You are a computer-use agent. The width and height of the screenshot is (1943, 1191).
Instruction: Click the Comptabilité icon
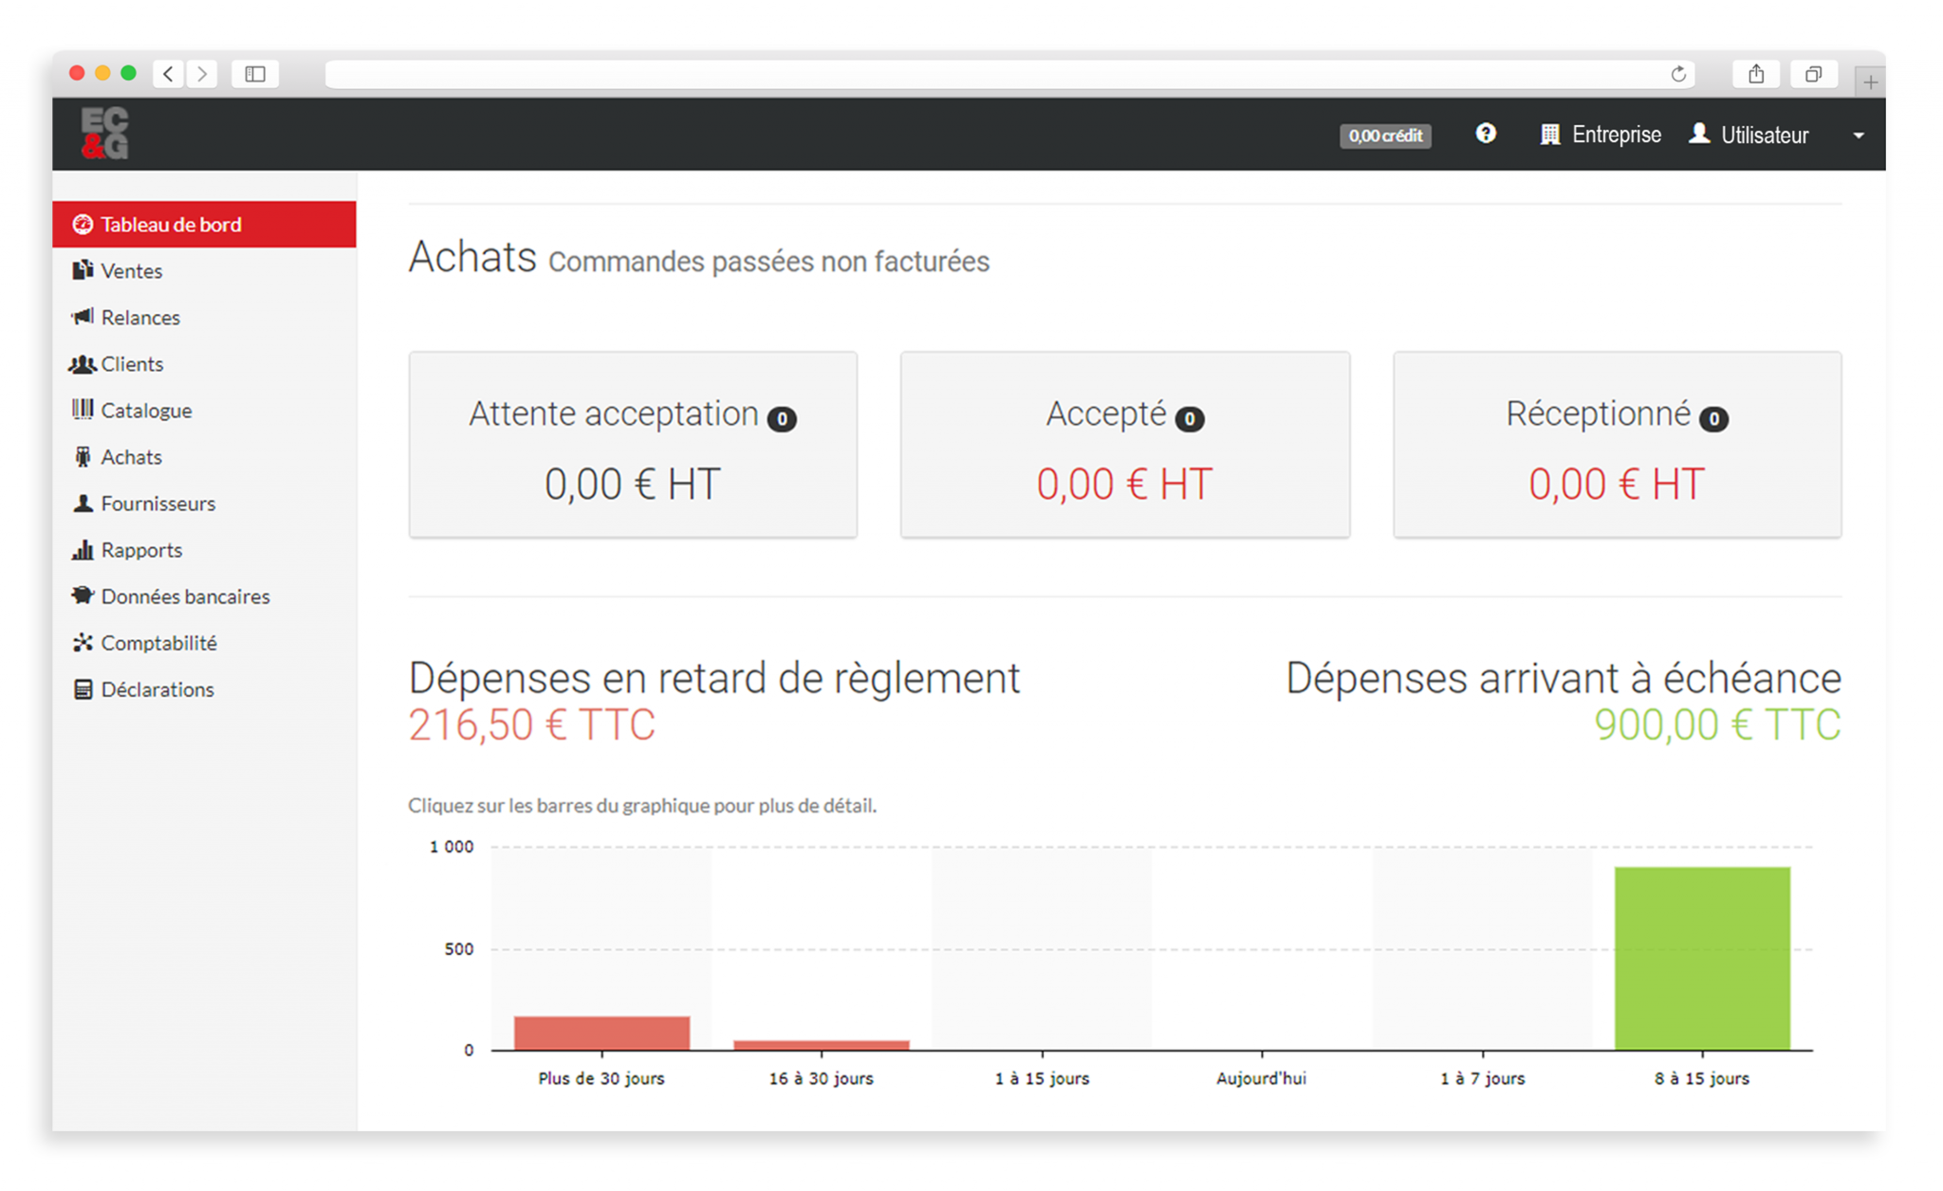pos(83,642)
